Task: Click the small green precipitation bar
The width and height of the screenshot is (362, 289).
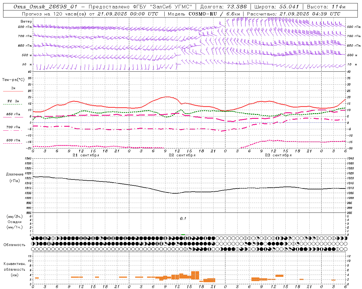Action: (183, 234)
